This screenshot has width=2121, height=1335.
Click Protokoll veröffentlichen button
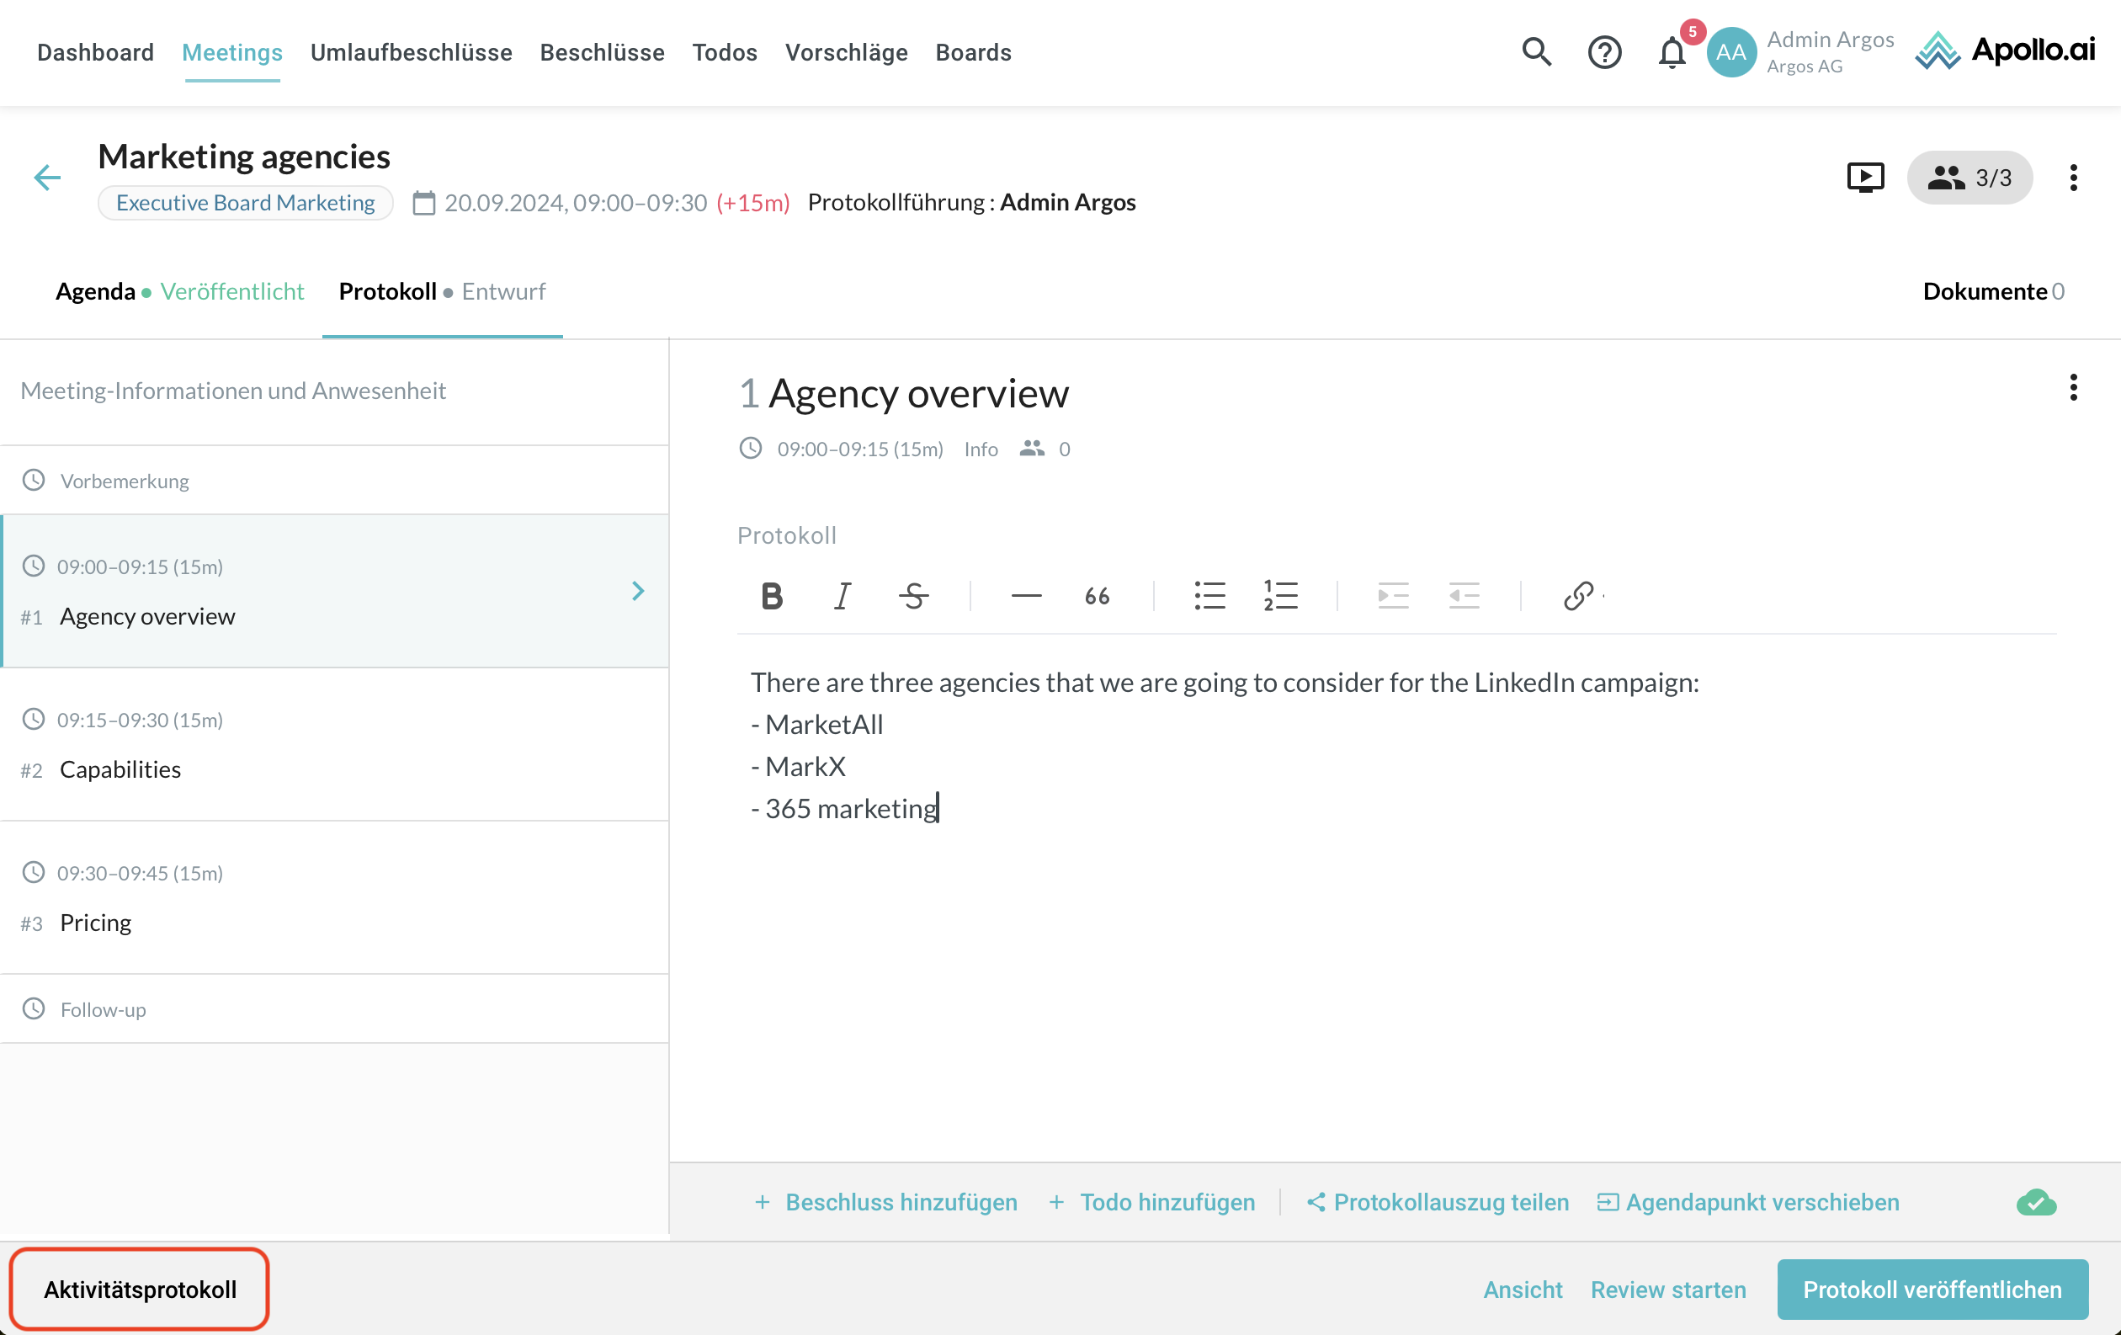coord(1932,1290)
